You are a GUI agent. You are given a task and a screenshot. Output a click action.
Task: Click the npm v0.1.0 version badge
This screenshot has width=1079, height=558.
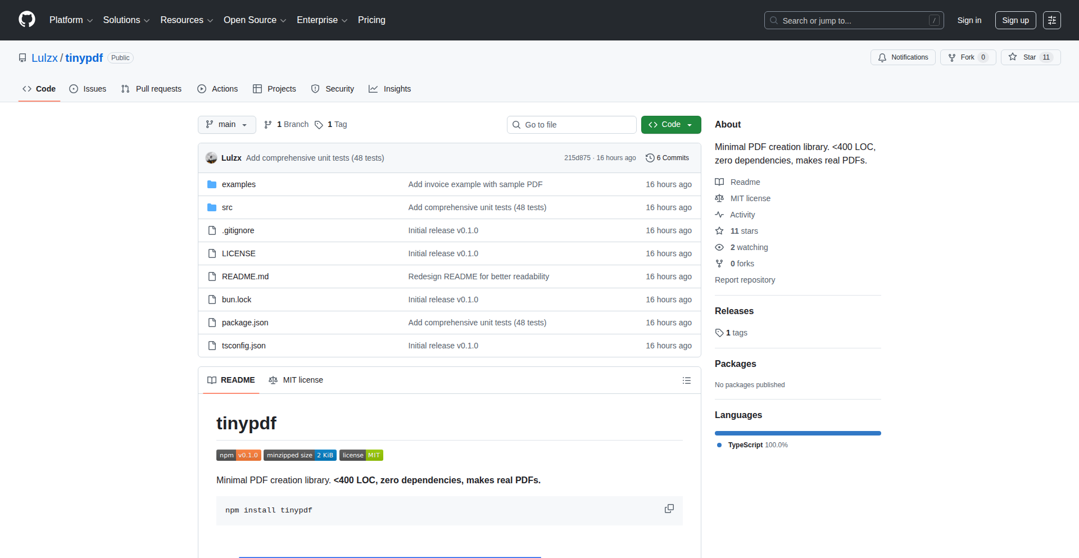pyautogui.click(x=238, y=455)
